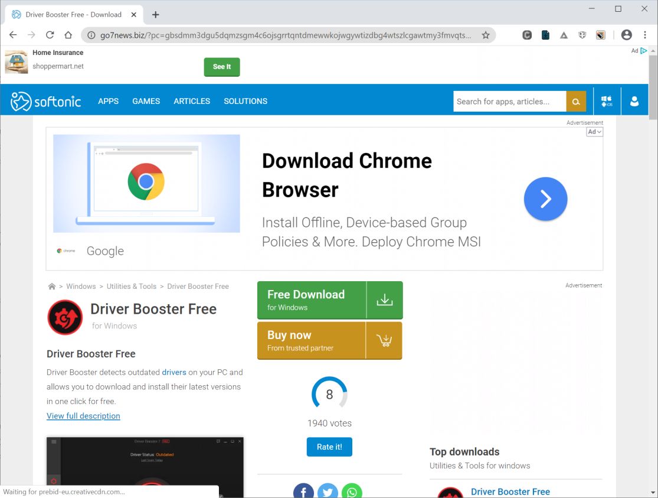The height and width of the screenshot is (498, 658).
Task: Open the Softonic user account icon
Action: click(x=634, y=101)
